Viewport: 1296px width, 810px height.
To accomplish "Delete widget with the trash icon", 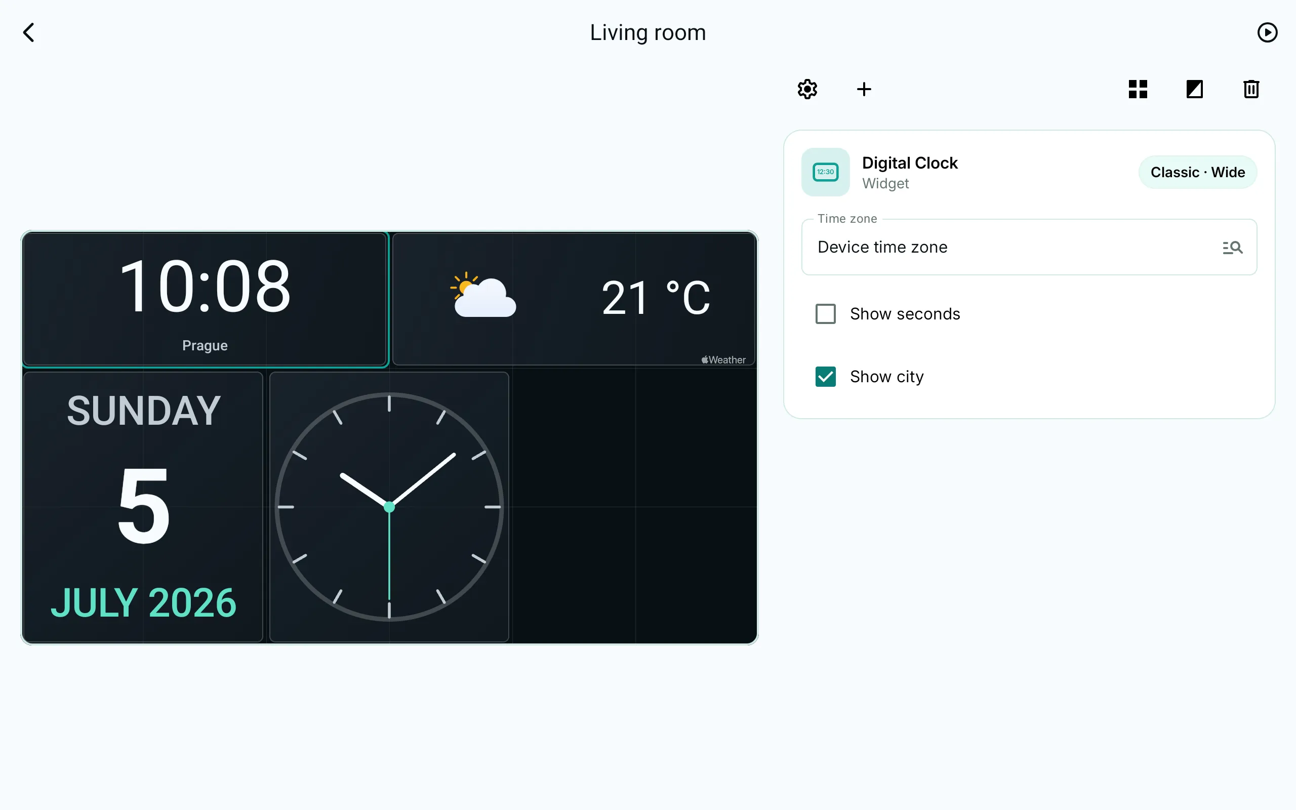I will 1251,89.
